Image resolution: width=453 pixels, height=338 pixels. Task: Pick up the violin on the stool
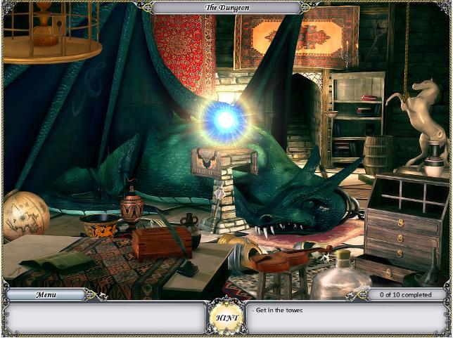[291, 258]
